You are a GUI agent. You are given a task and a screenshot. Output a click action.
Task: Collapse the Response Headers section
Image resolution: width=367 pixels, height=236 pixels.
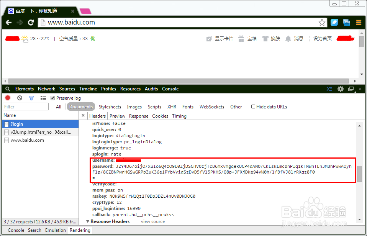[x=88, y=221]
